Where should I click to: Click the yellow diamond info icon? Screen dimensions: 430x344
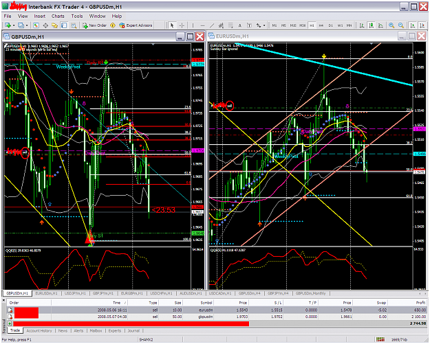113,25
